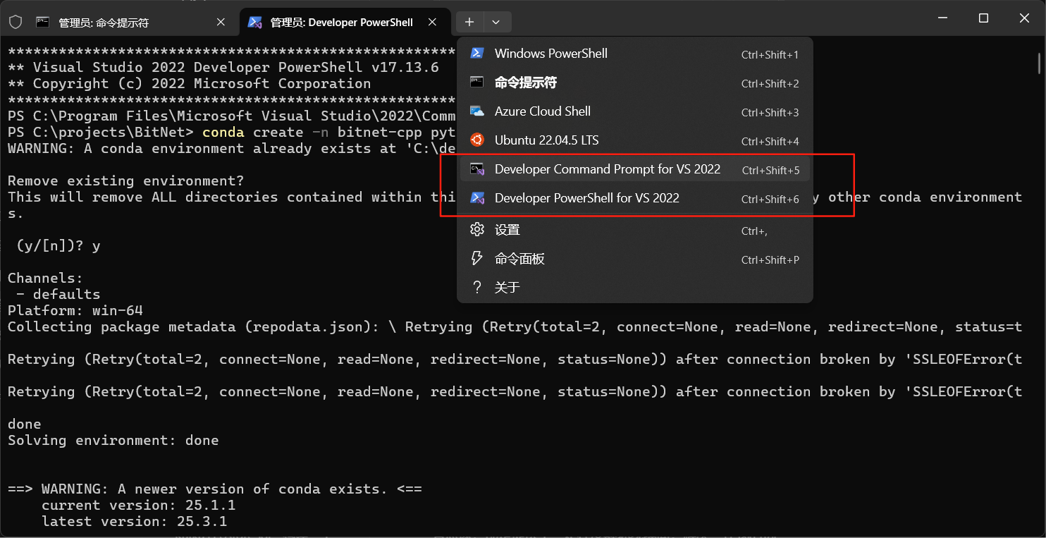The image size is (1046, 538).
Task: Click the '- defaults' channel line
Action: 59,295
